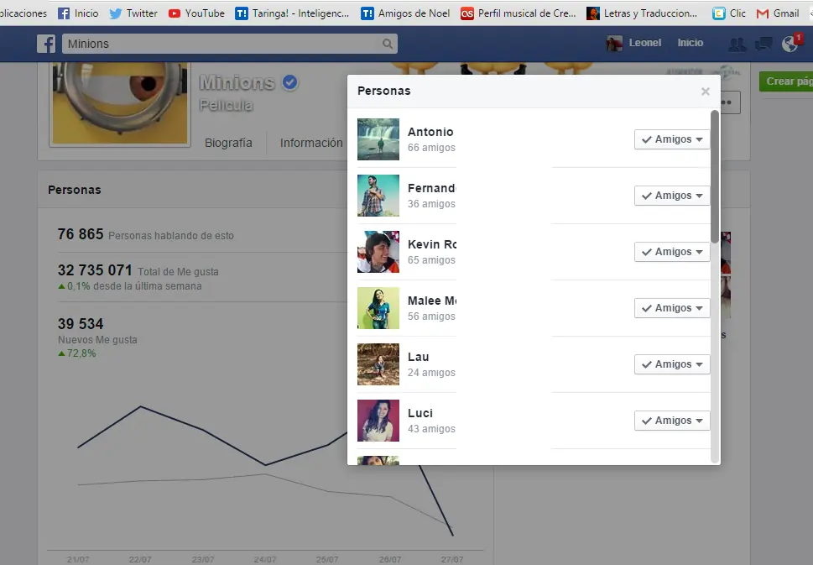Open the Taringa! Inteligencia bookmark
Viewport: 813px width, 565px height.
[292, 13]
